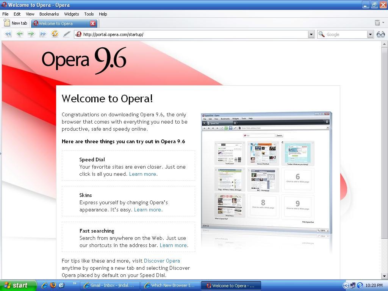Viewport: 388px width, 291px height.
Task: Open the address bar dropdown arrow
Action: tap(311, 34)
